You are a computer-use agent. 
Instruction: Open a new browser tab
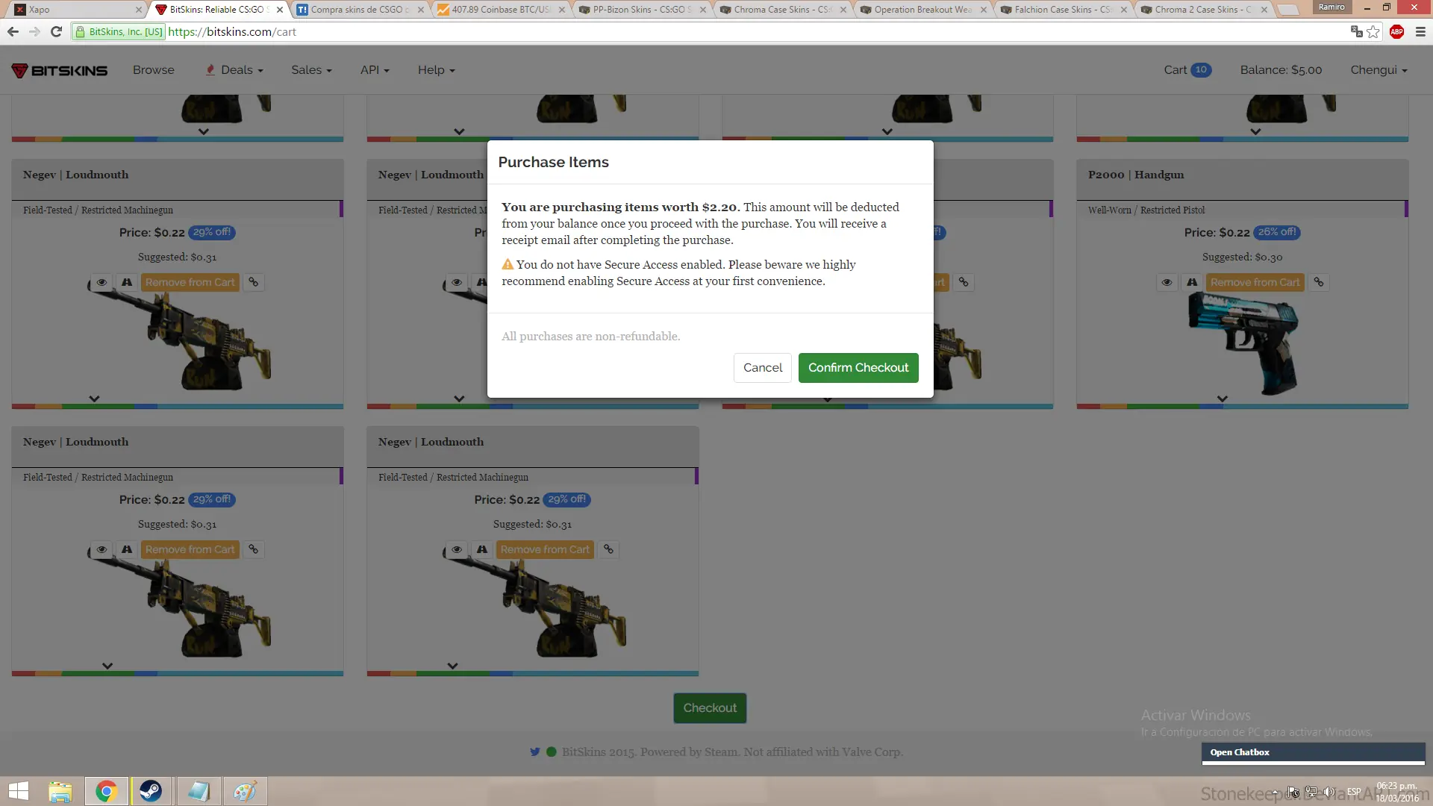pyautogui.click(x=1288, y=10)
